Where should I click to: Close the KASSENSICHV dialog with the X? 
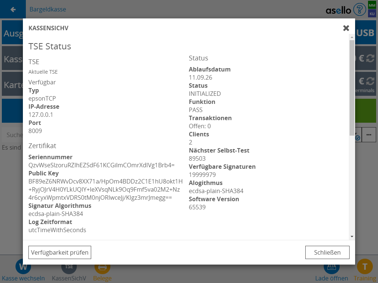click(346, 28)
